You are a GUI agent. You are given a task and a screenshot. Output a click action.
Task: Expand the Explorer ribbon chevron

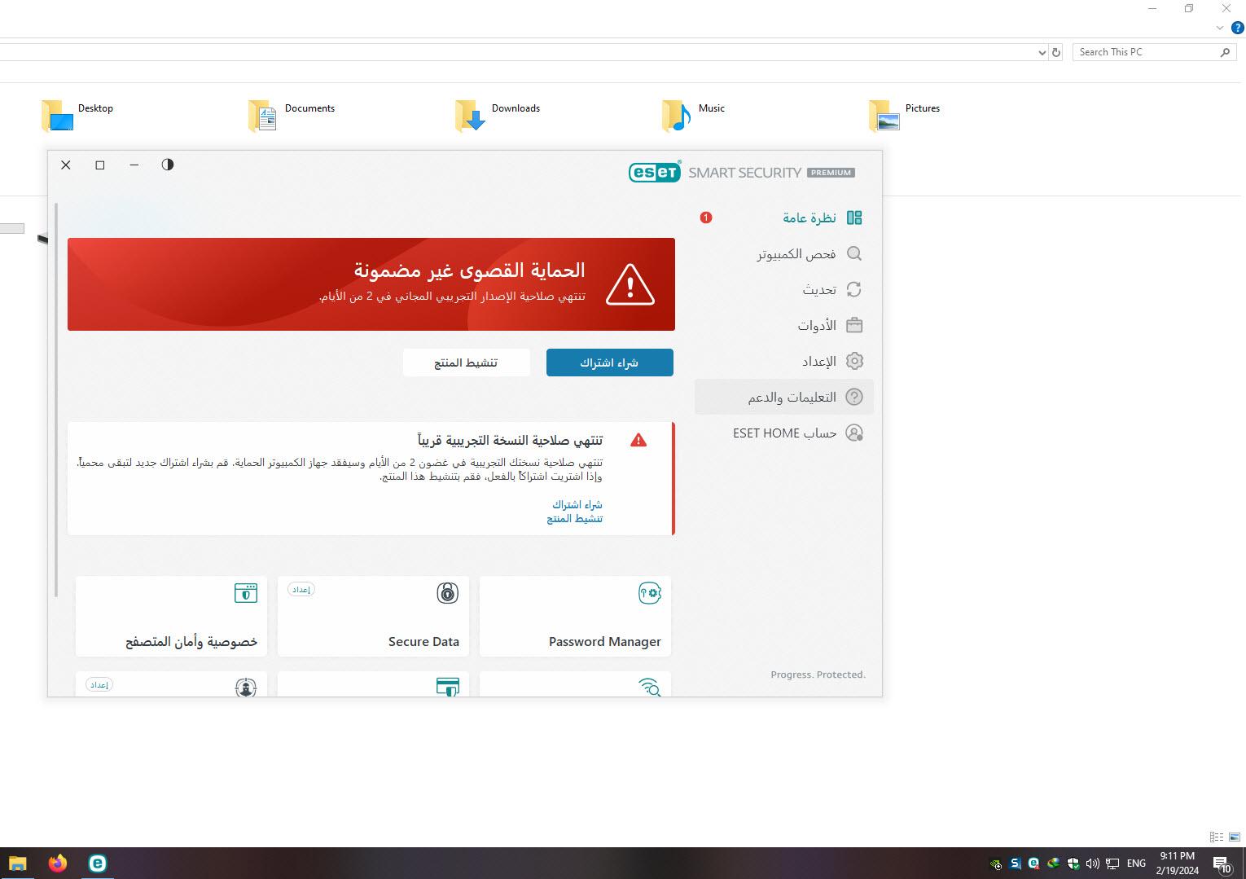click(x=1220, y=28)
